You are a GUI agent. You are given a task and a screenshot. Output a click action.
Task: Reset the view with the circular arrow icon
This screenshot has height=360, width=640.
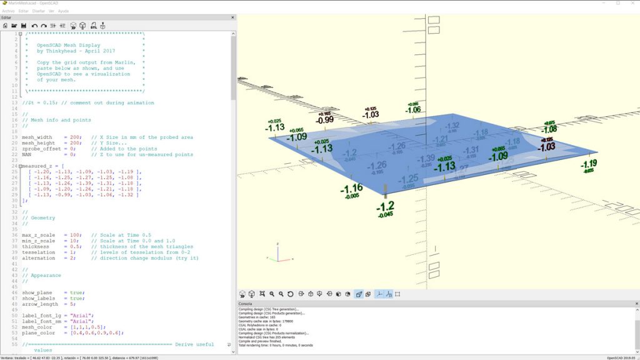(x=291, y=294)
